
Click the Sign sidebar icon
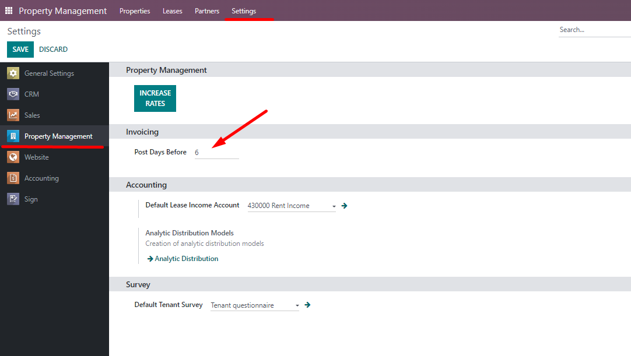[x=13, y=199]
